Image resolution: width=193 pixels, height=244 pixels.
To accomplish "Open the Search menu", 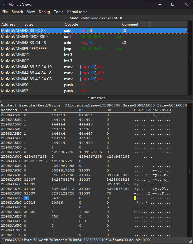I will click(x=17, y=12).
